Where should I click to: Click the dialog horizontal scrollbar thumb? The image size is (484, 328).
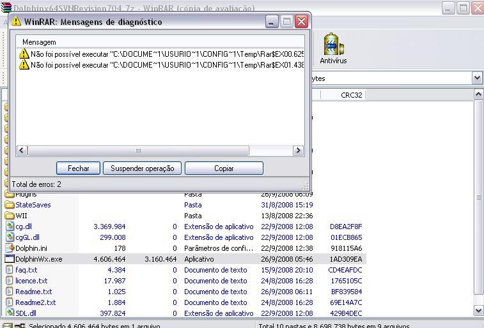pyautogui.click(x=138, y=151)
